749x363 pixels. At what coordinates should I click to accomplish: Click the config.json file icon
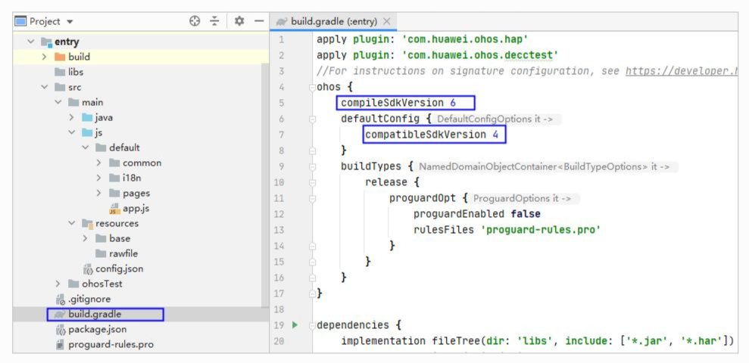pyautogui.click(x=87, y=269)
